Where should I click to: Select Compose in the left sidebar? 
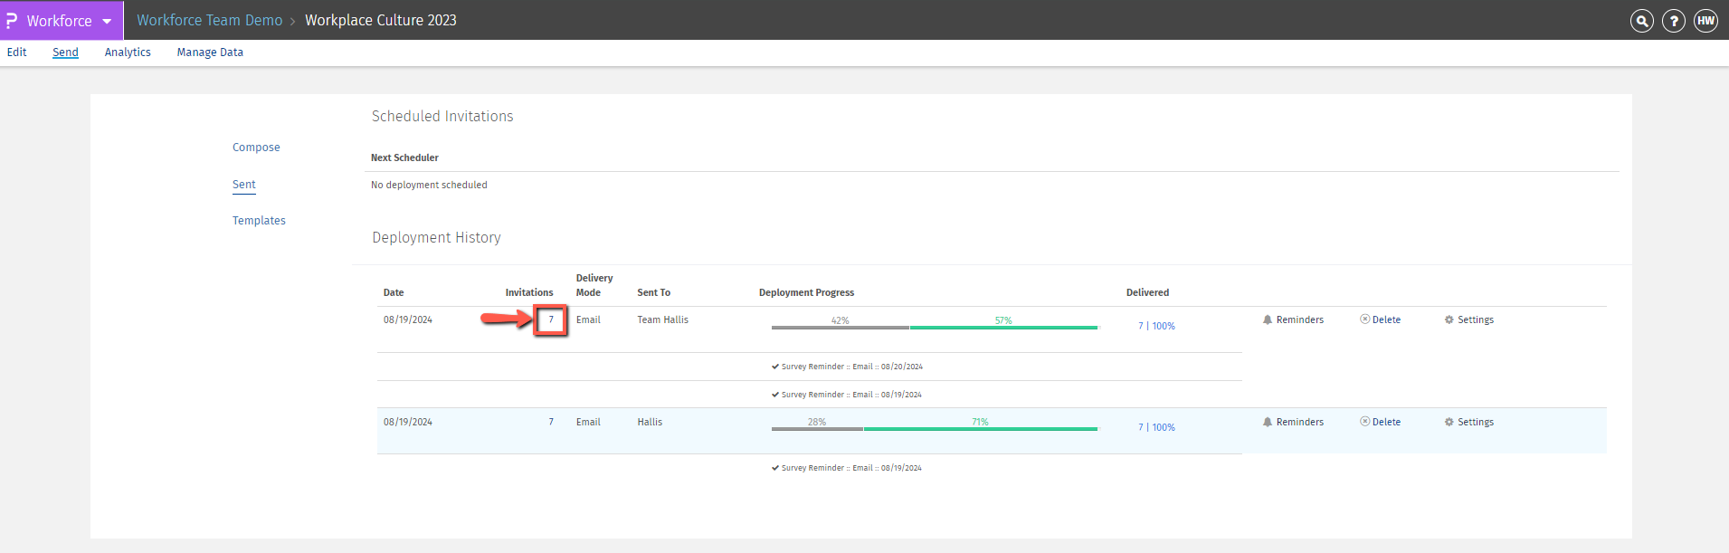click(256, 148)
